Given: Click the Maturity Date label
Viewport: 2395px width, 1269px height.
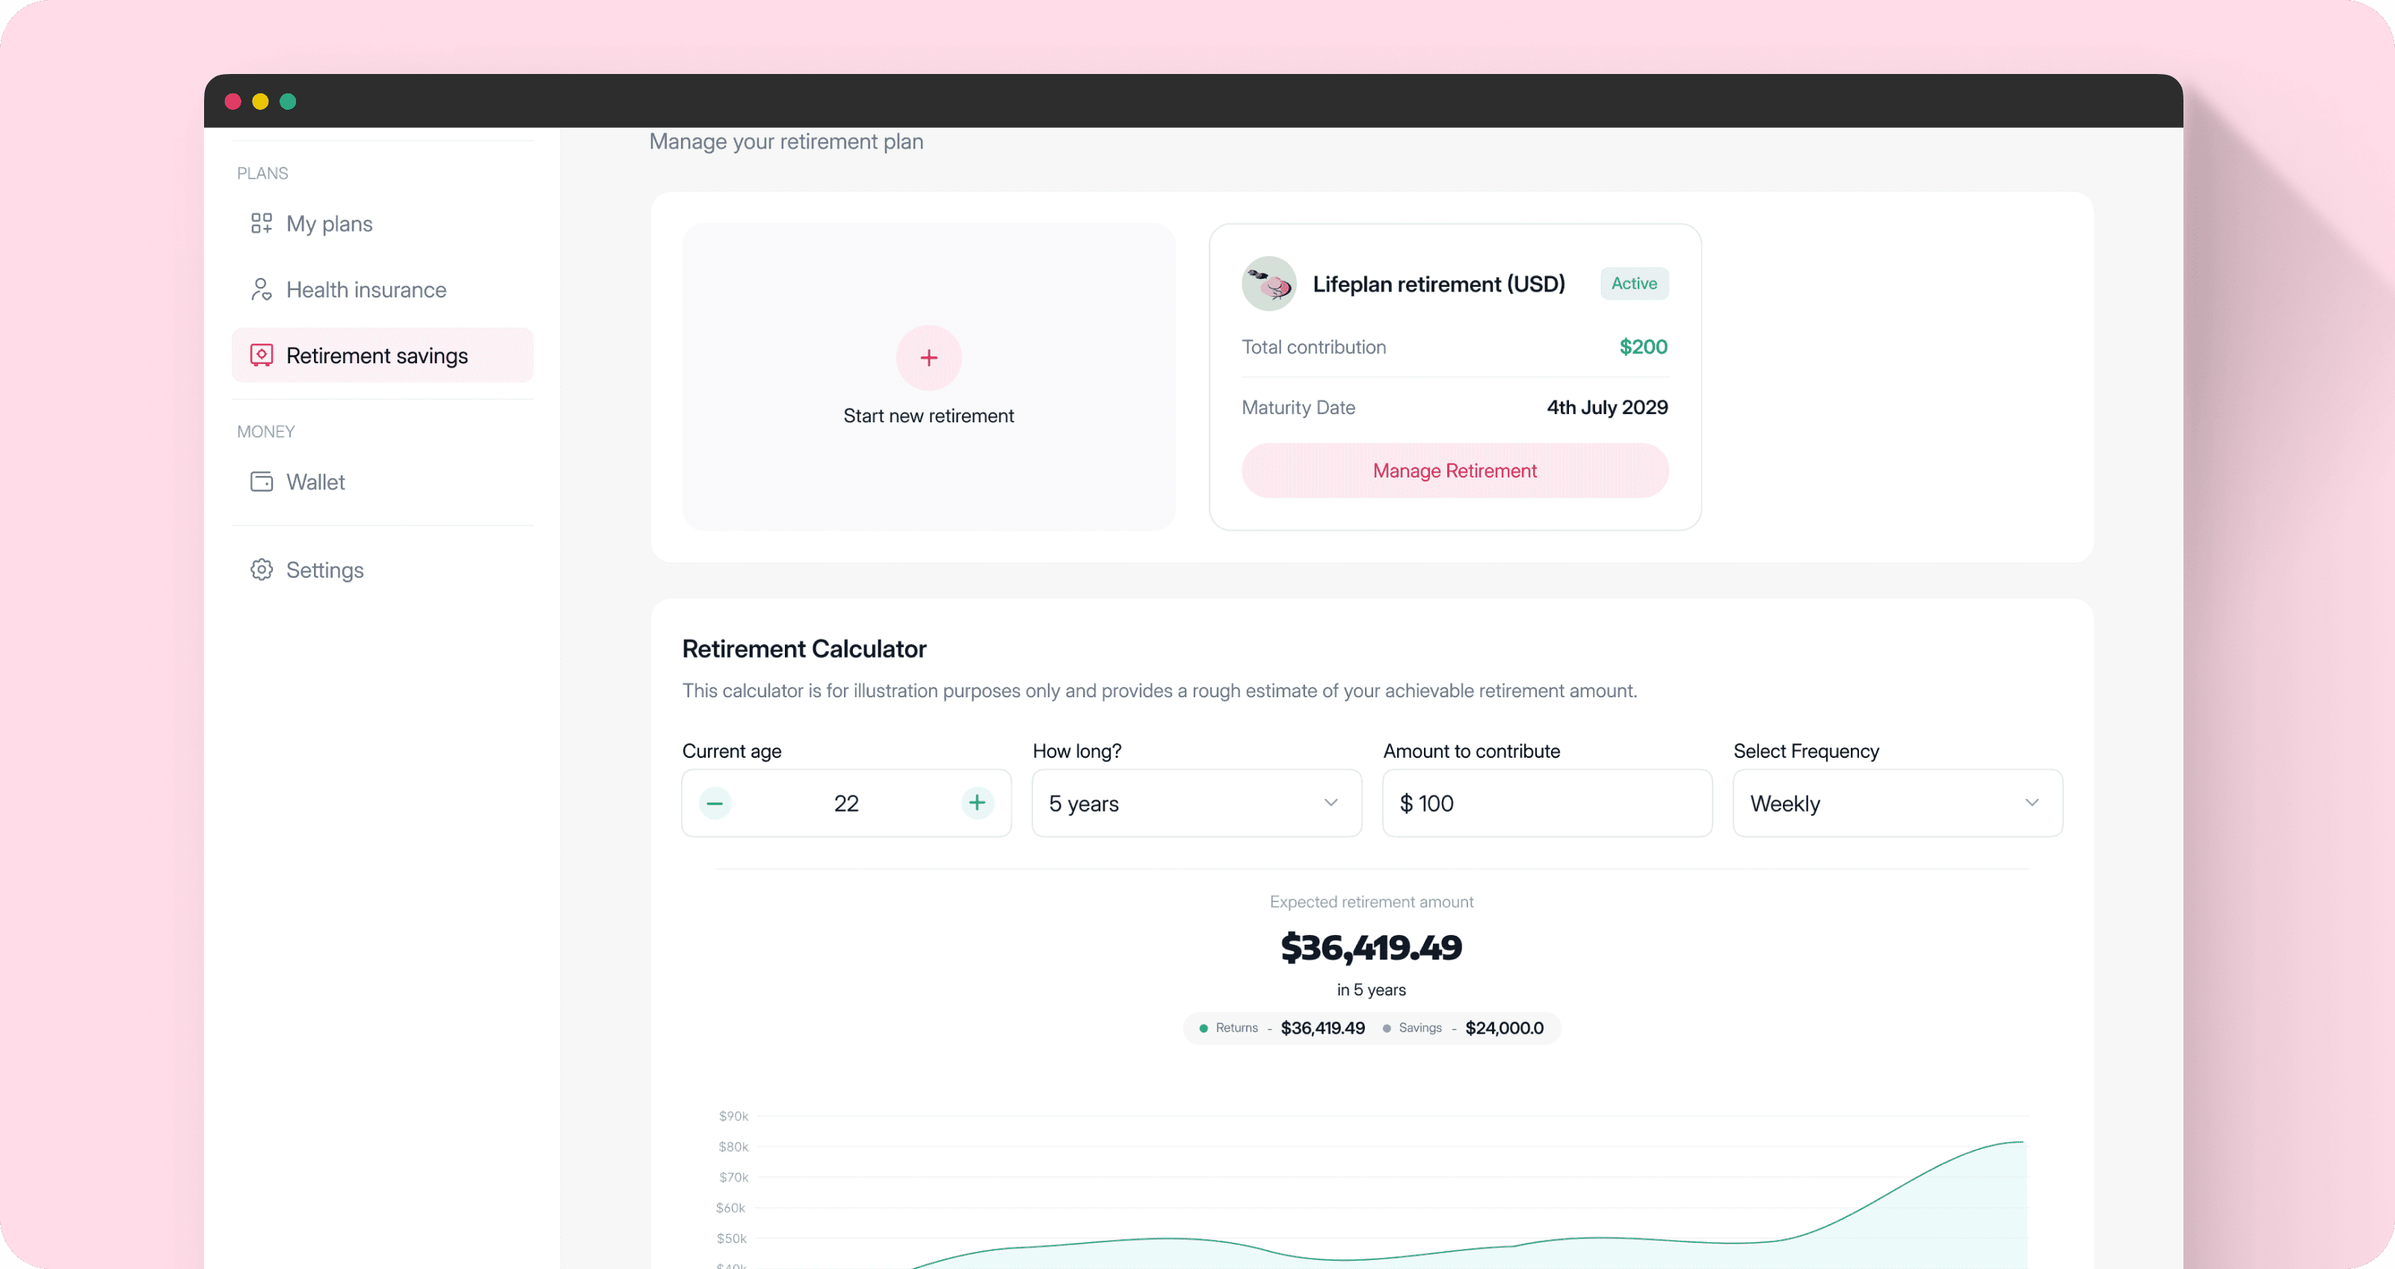Looking at the screenshot, I should [1298, 407].
